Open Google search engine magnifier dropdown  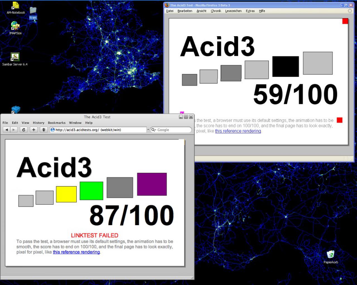coord(154,130)
